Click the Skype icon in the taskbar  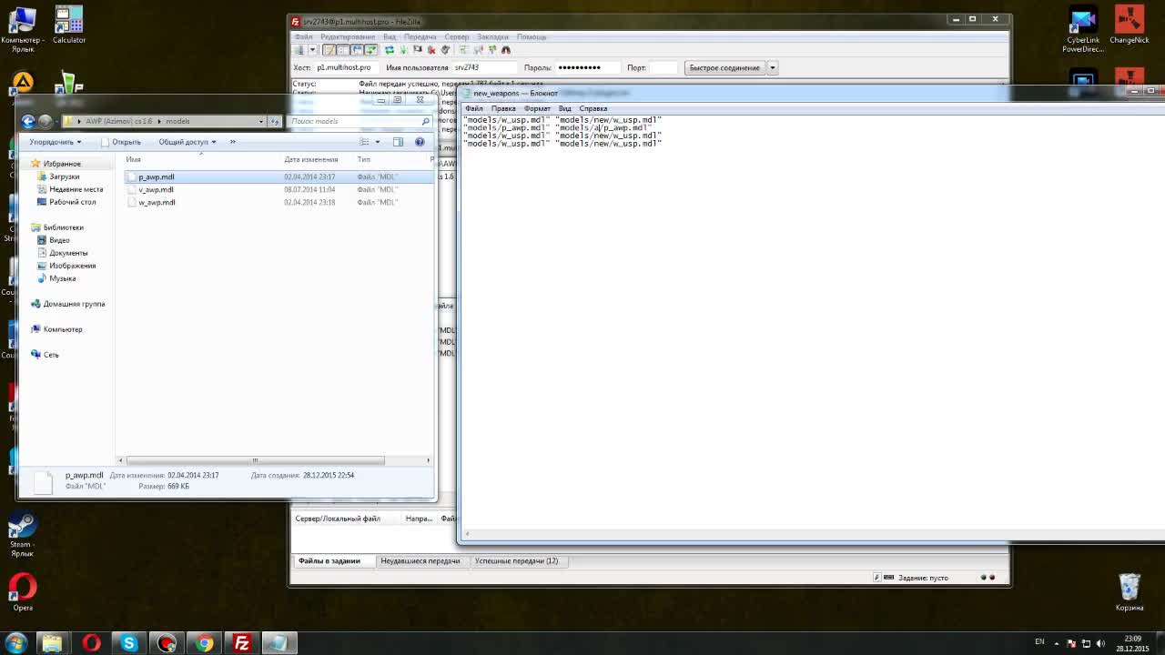(129, 643)
